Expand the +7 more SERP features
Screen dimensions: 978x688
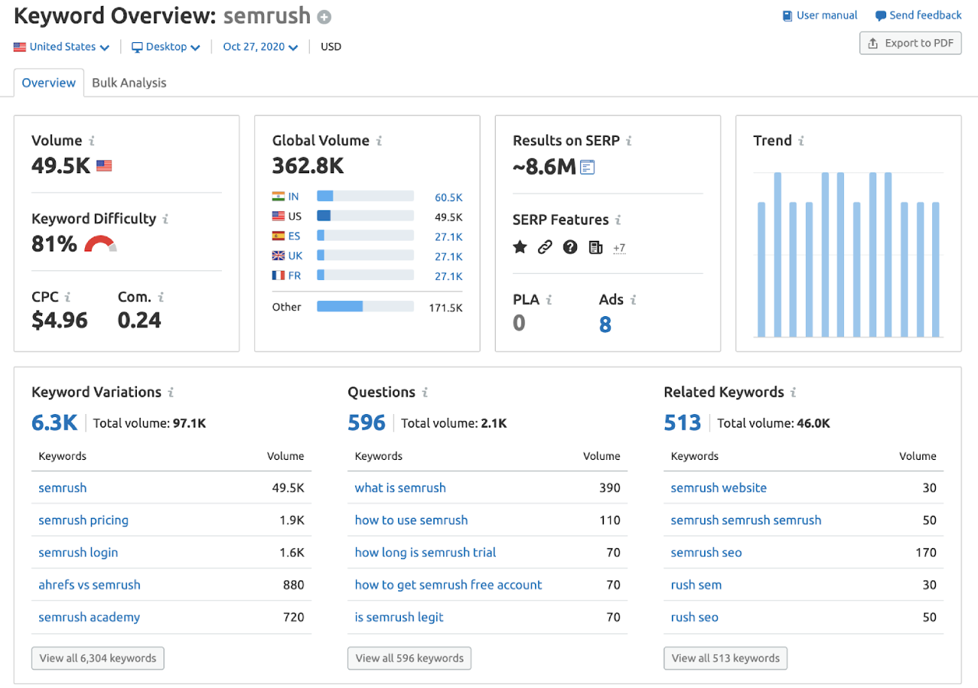(619, 248)
